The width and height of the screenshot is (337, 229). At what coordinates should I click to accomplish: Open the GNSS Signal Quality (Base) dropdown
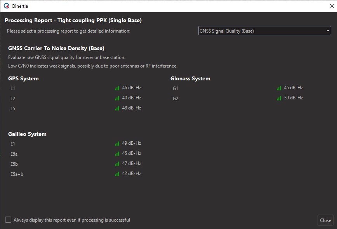click(x=264, y=31)
